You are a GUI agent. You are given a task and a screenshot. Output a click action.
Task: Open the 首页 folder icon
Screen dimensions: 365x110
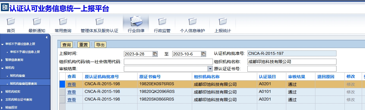click(x=11, y=22)
